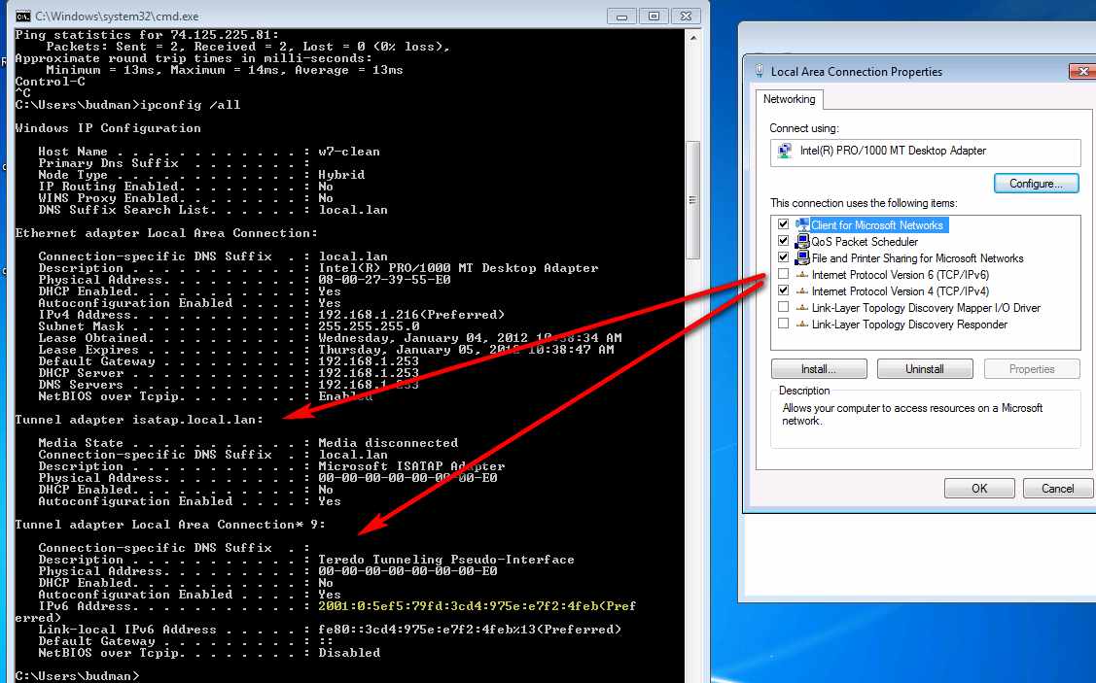Click the 'Microsoft ISATAP Adapter' description text
This screenshot has width=1096, height=683.
coord(411,466)
